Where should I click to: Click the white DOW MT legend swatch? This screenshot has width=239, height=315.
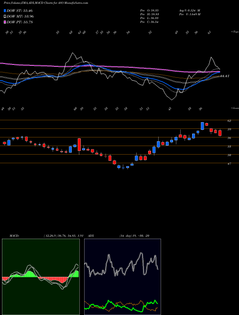point(5,17)
